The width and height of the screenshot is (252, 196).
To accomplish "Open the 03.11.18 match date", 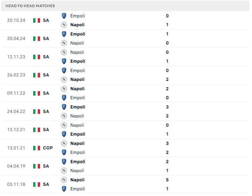I will coord(16,184).
